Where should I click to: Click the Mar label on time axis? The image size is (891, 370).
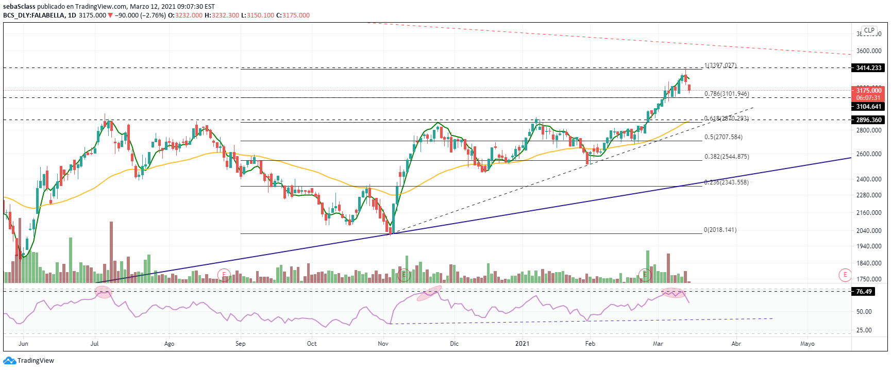(x=658, y=344)
